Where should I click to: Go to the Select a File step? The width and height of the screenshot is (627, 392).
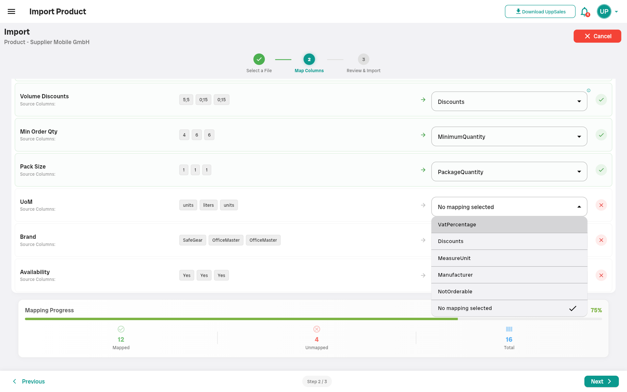click(x=259, y=59)
